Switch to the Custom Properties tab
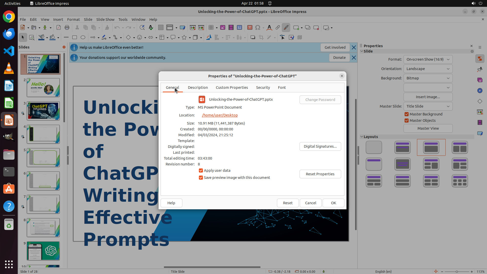The width and height of the screenshot is (487, 274). (232, 88)
